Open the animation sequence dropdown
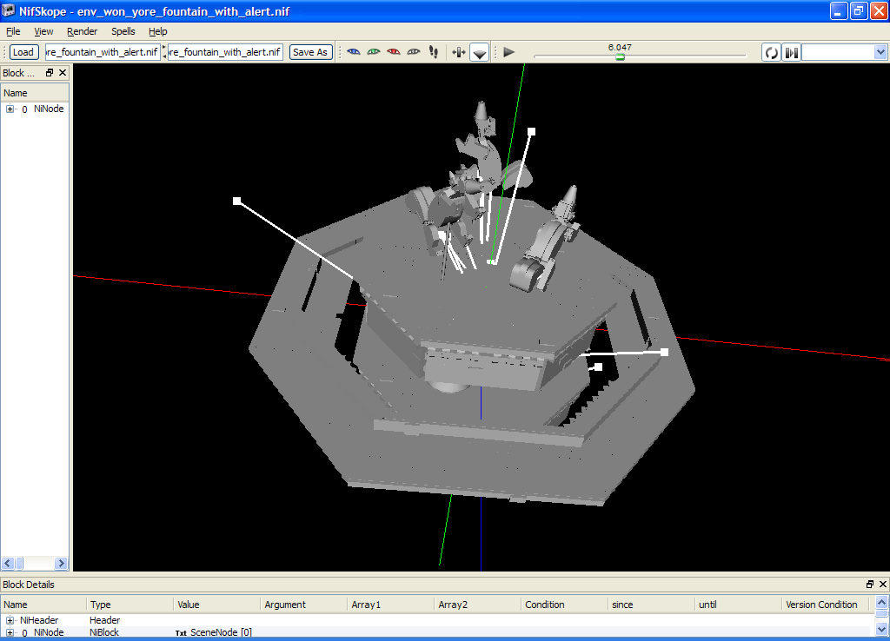The width and height of the screenshot is (890, 641). tap(879, 52)
